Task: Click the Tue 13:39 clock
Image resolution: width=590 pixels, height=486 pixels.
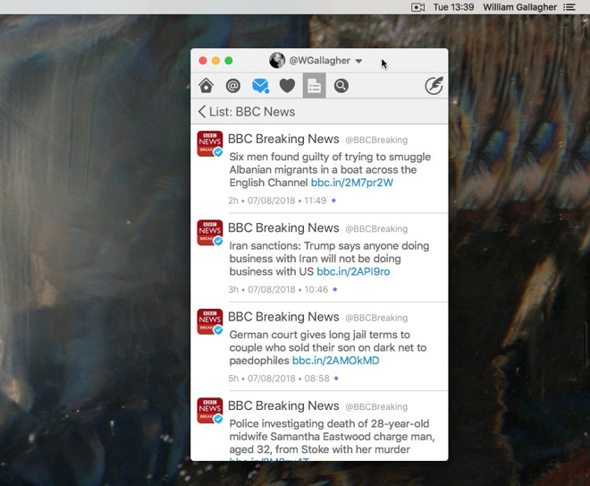Action: pos(453,7)
